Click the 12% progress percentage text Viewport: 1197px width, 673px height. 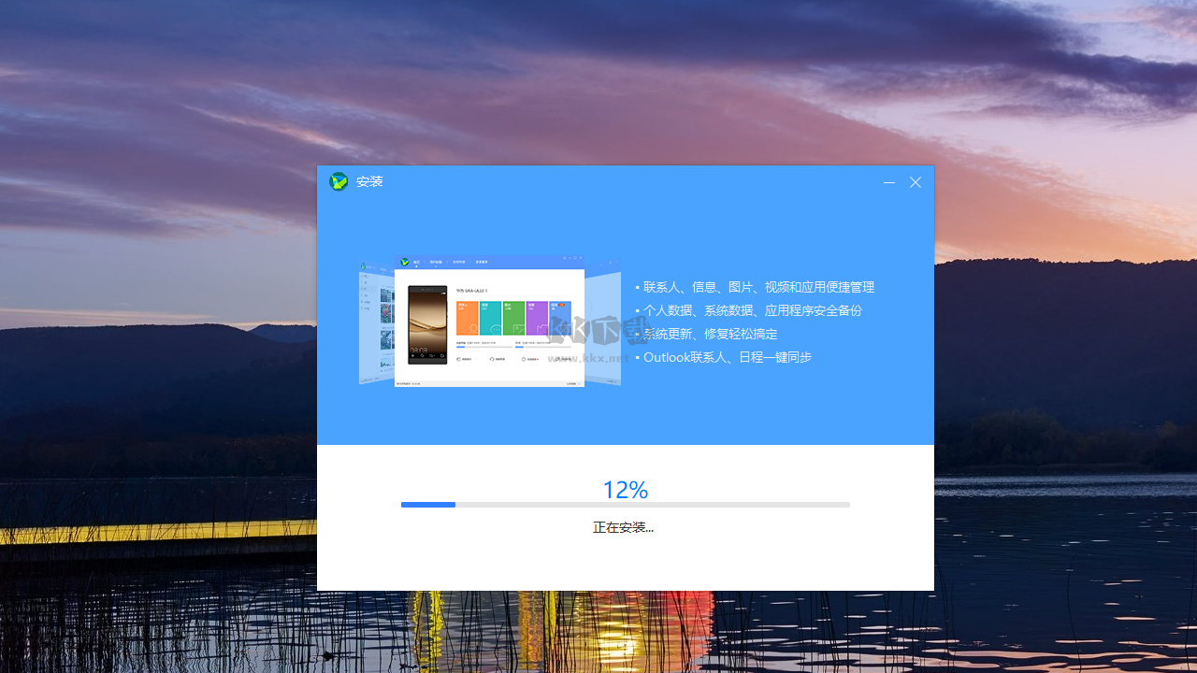pyautogui.click(x=625, y=490)
